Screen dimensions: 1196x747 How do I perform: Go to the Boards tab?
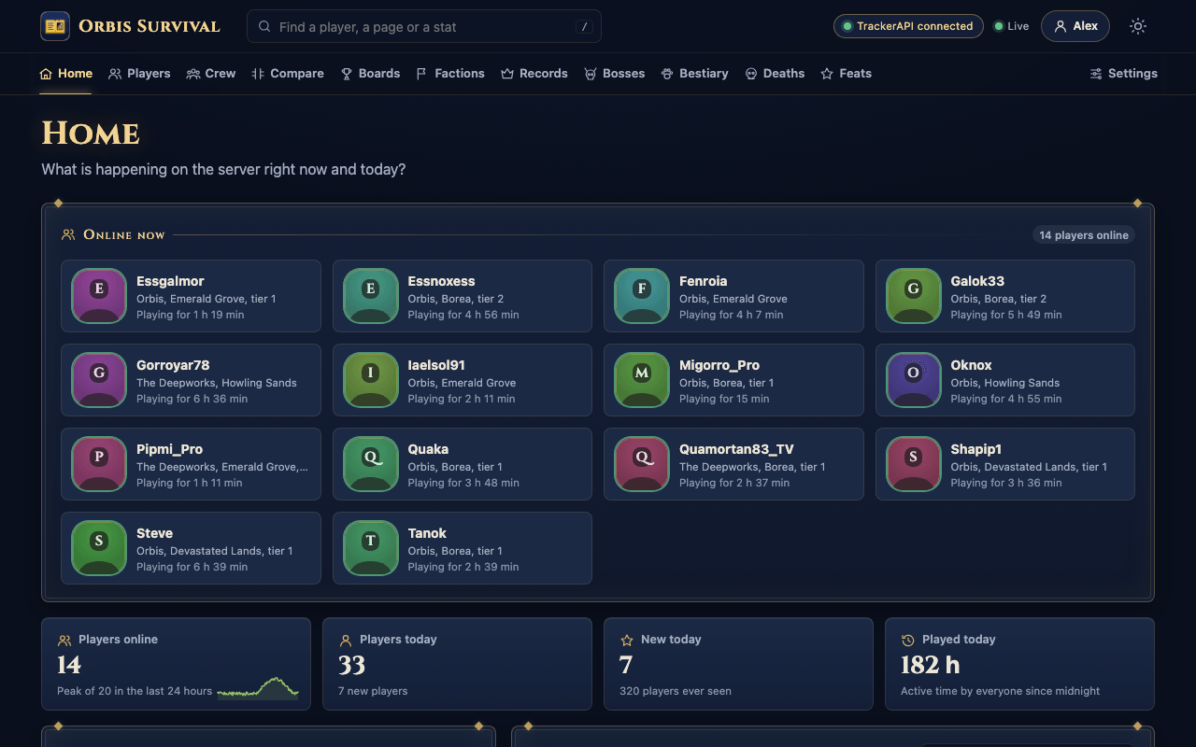[370, 74]
